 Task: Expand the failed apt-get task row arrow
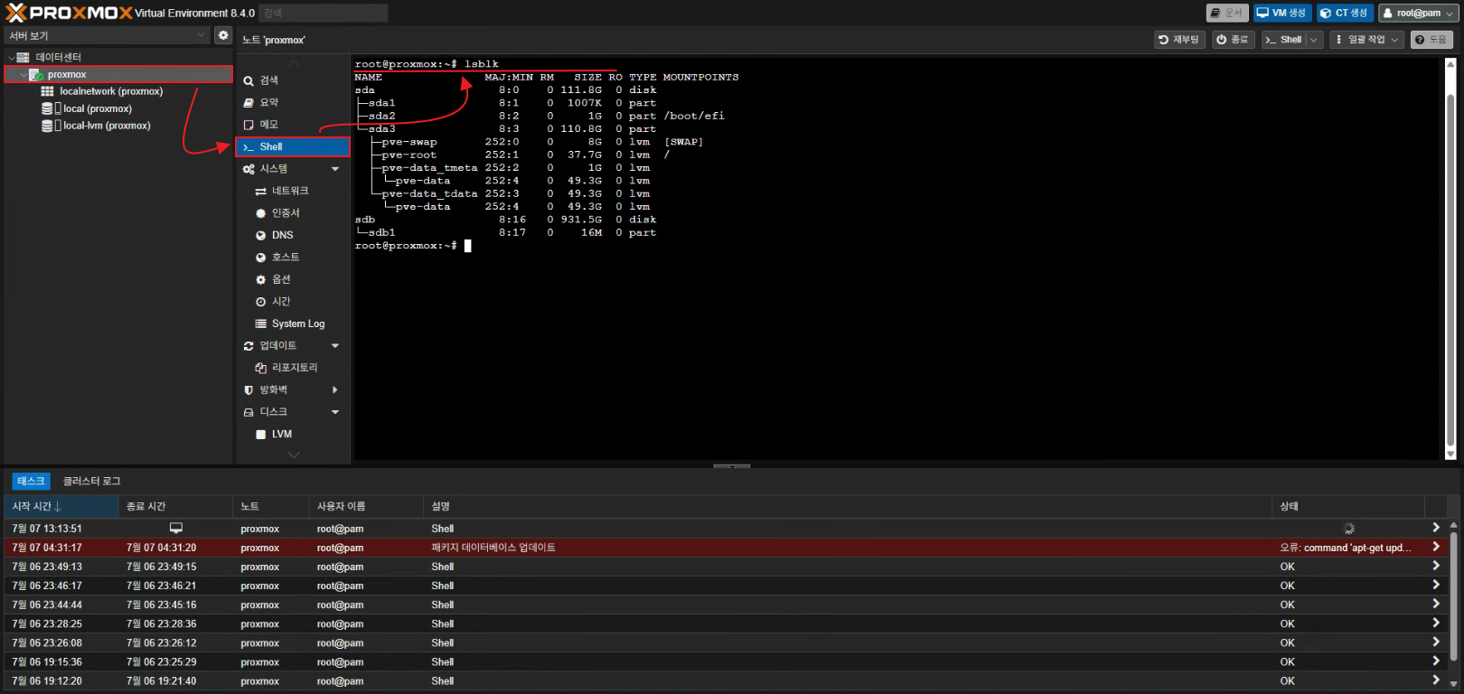(x=1435, y=547)
